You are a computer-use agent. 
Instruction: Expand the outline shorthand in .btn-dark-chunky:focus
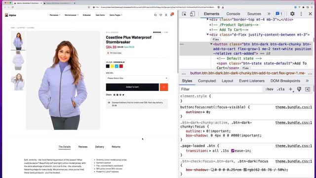tap(204, 131)
